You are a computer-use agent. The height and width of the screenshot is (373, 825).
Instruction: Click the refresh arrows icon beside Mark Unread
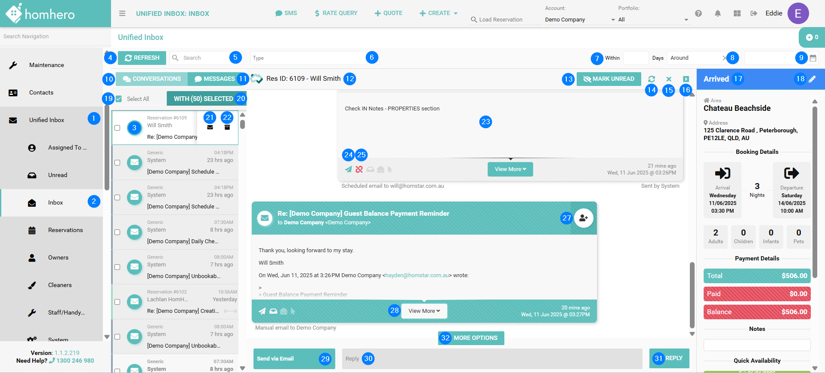coord(652,79)
